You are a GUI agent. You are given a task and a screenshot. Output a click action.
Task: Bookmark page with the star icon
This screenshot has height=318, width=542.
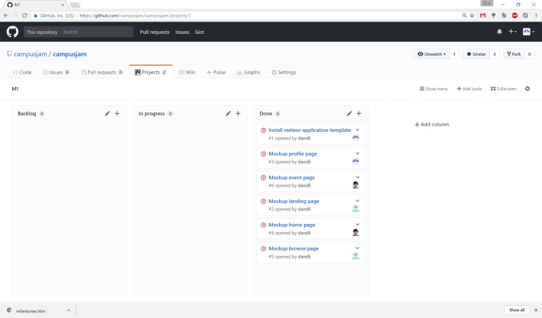tap(472, 16)
